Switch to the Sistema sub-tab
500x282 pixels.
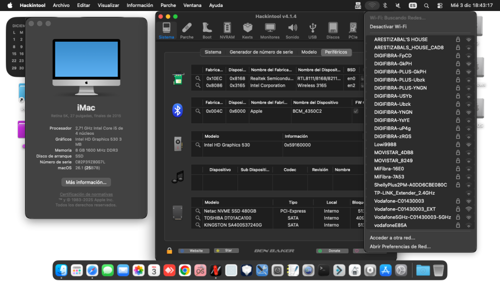[212, 52]
